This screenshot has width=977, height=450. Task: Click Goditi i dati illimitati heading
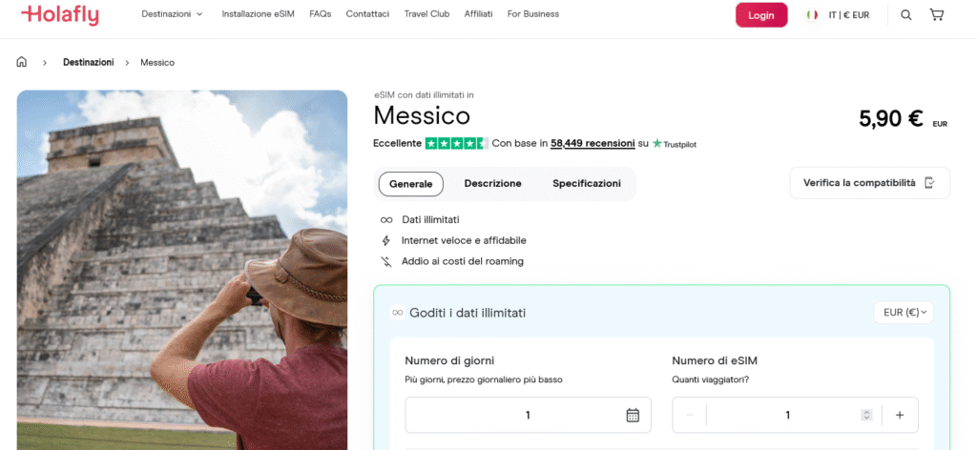click(x=468, y=313)
